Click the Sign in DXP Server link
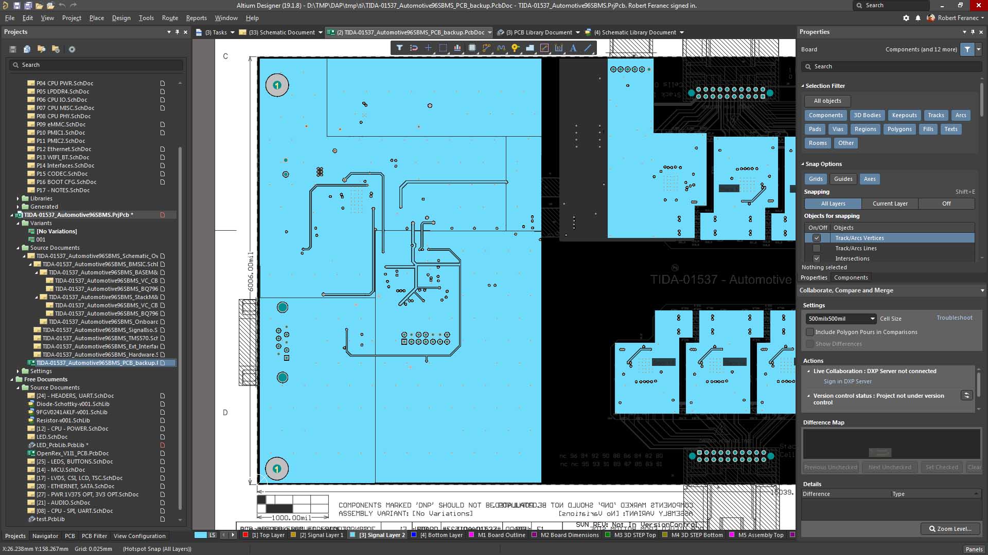988x555 pixels. click(x=847, y=381)
